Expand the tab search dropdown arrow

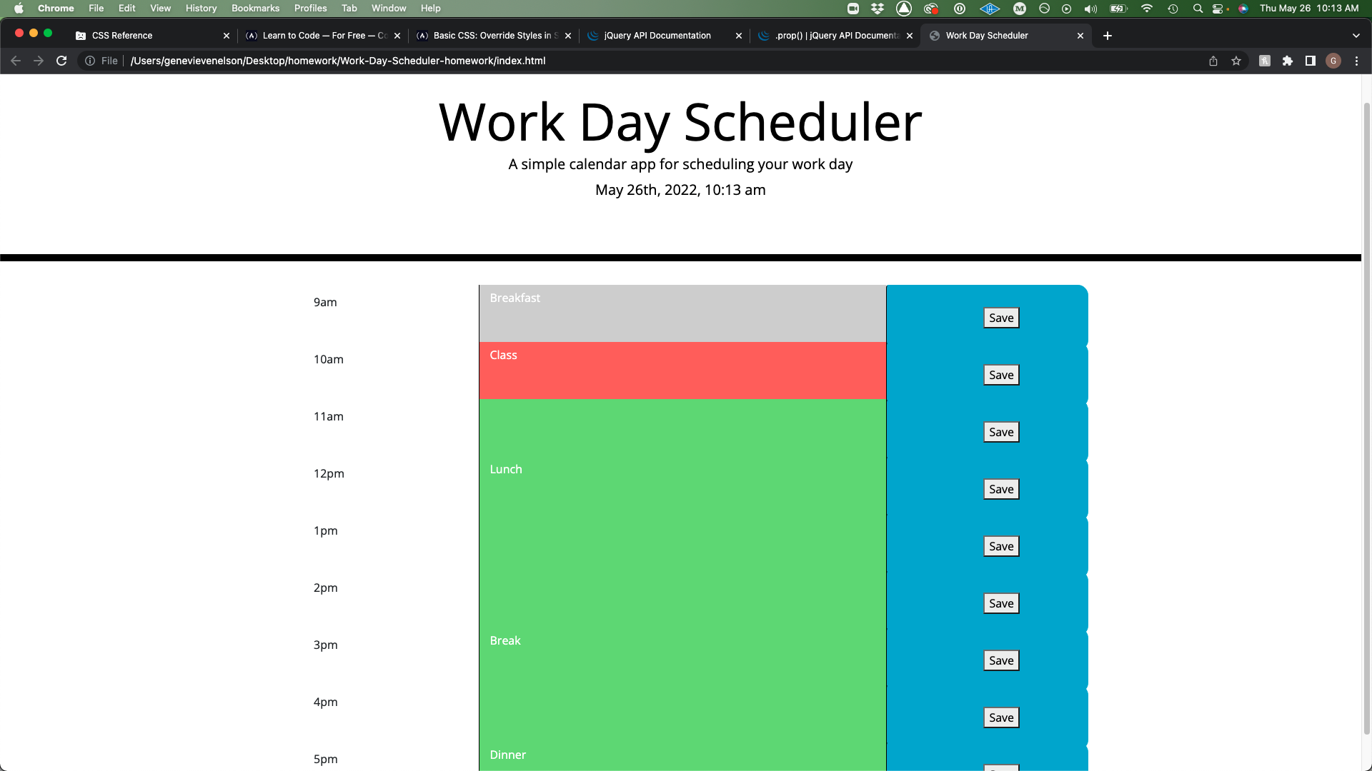[1356, 36]
